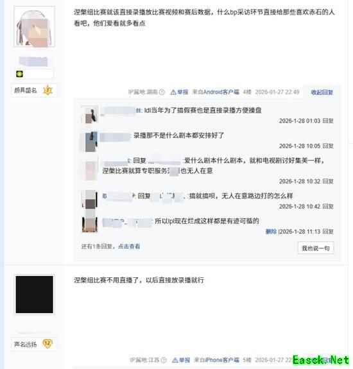Click 回复 on the 10:05 comment
Viewport: 353px width, 369px height.
(328, 146)
